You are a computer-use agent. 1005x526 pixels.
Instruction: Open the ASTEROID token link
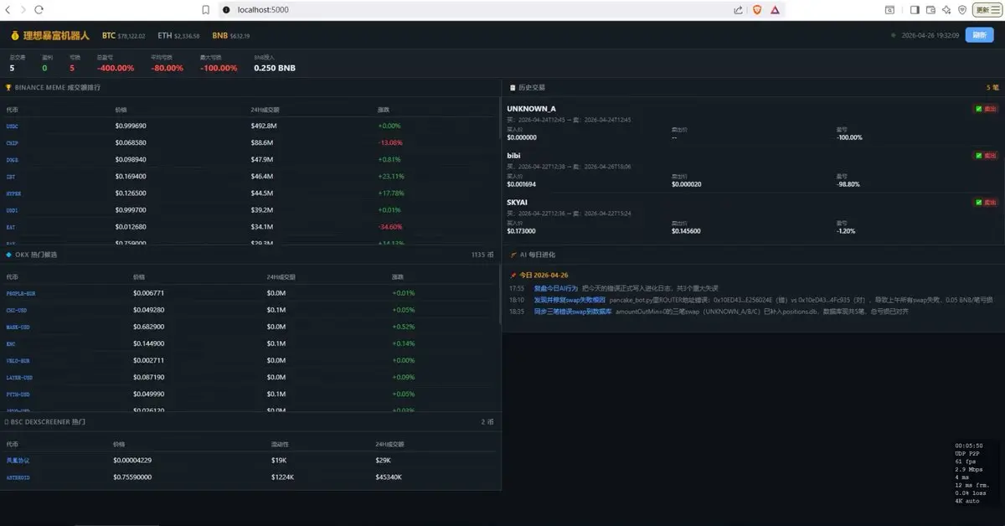[18, 477]
